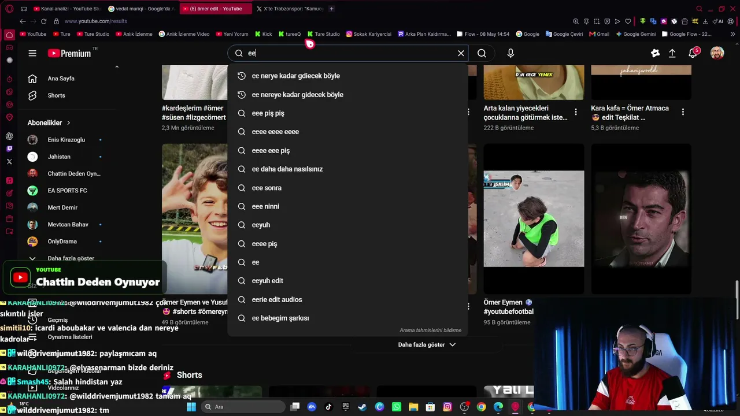Open the Google Gemini bookmark
The height and width of the screenshot is (416, 740).
tap(636, 34)
